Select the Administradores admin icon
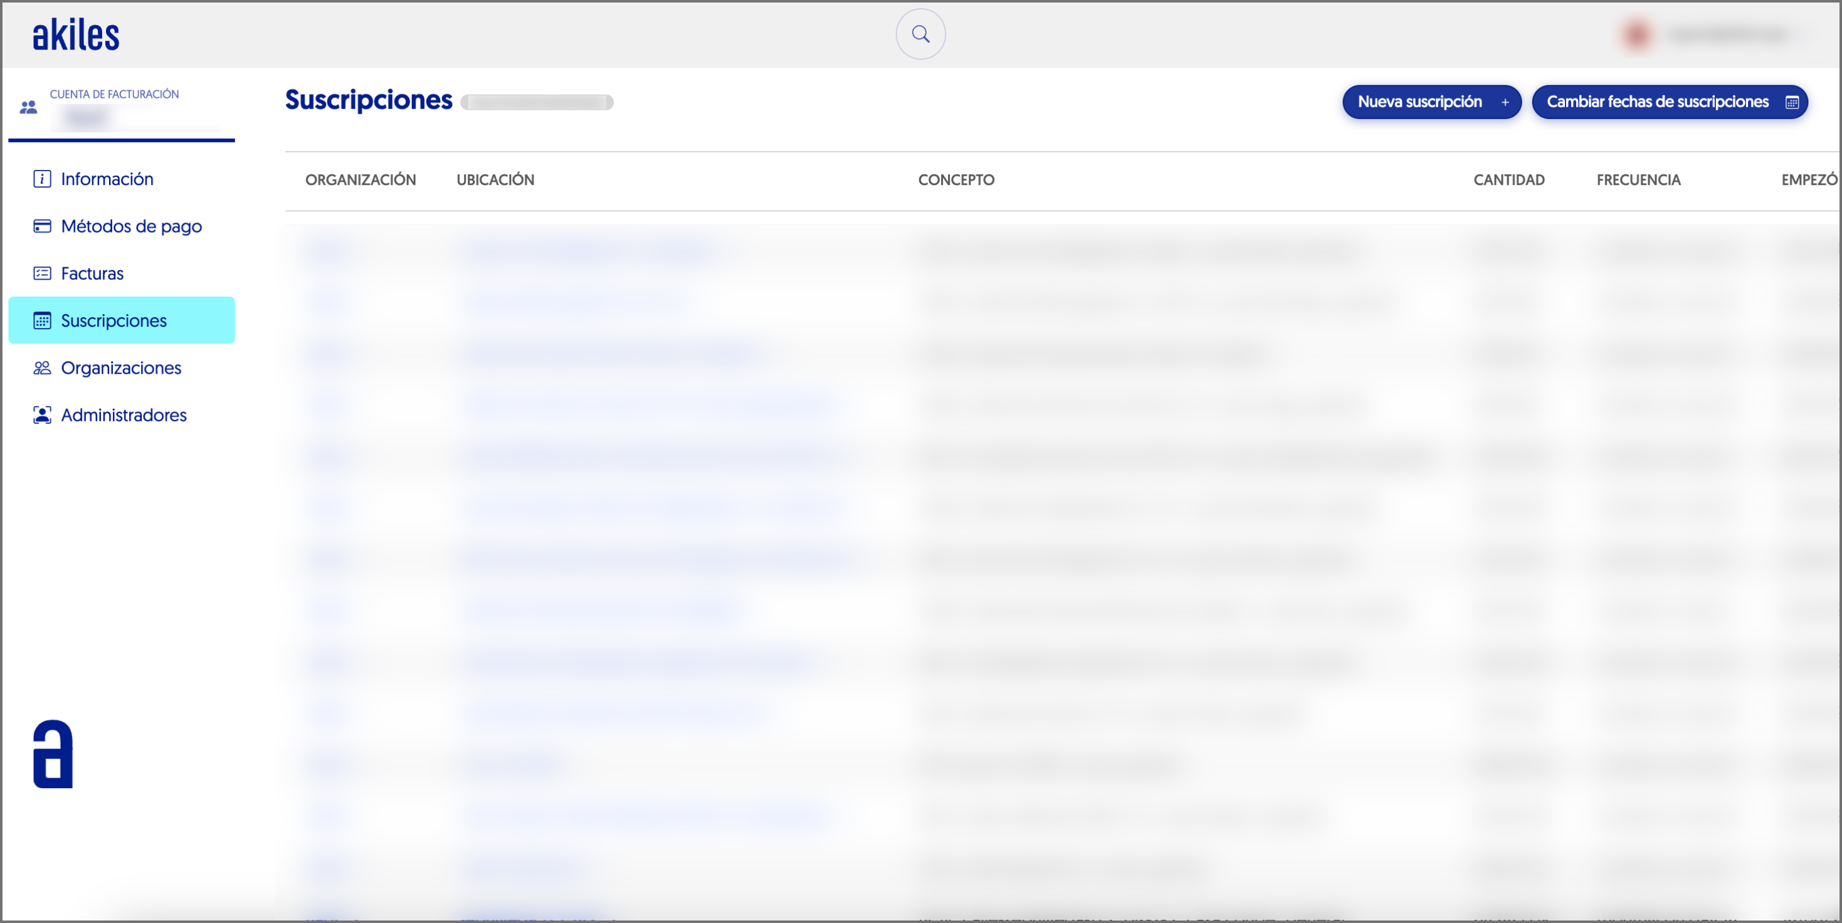The height and width of the screenshot is (923, 1842). pyautogui.click(x=41, y=414)
